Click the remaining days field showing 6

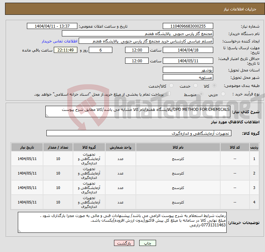(x=101, y=50)
